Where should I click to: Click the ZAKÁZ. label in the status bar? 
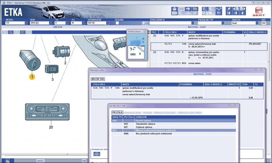[x=40, y=161]
